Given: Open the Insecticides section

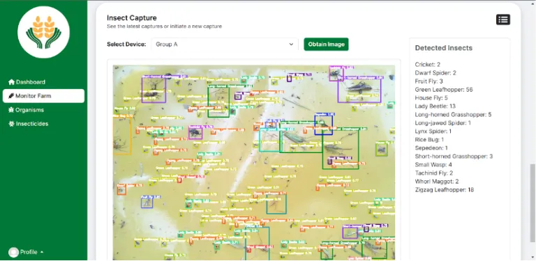Looking at the screenshot, I should (x=43, y=124).
